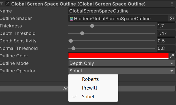Click the Normal Threshold slider handle

73,48
